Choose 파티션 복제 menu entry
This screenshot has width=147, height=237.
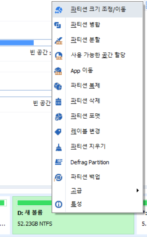coord(97,86)
